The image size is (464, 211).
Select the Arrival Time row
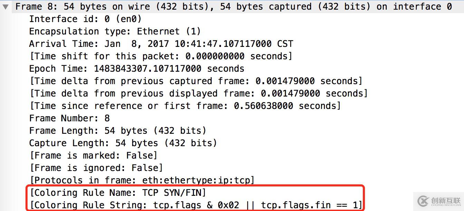click(161, 44)
